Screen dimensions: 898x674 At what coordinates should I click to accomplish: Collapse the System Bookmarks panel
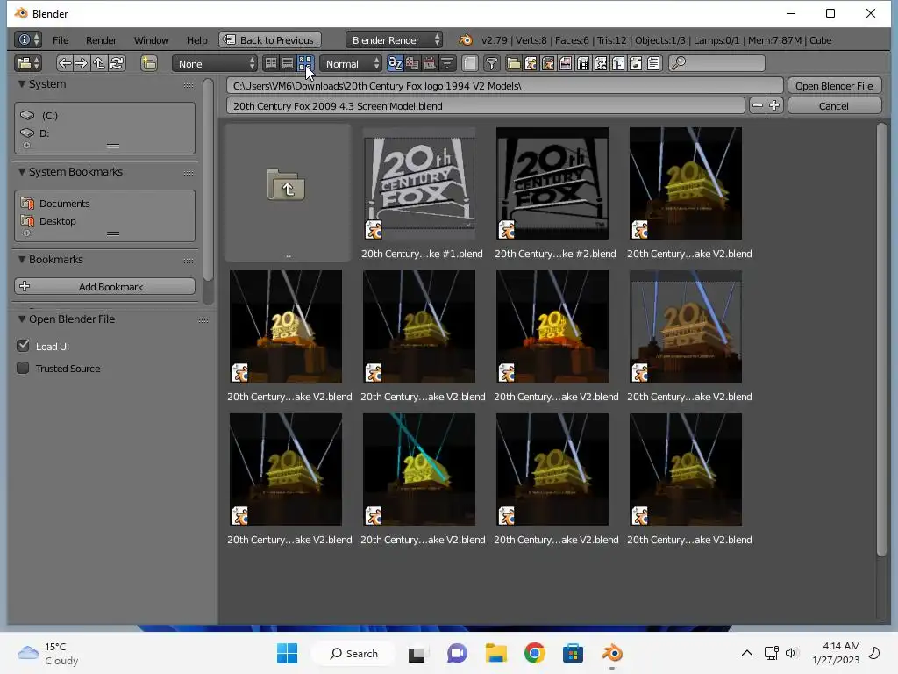[x=22, y=171]
